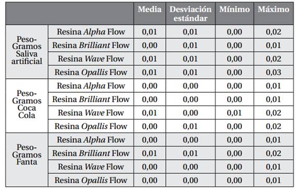Click Resina Opallis Flow under Fanta
307x191 pixels.
(x=91, y=180)
